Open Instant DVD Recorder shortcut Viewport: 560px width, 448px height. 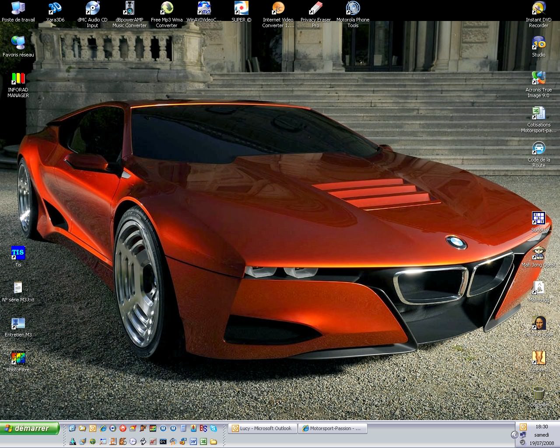pos(539,14)
